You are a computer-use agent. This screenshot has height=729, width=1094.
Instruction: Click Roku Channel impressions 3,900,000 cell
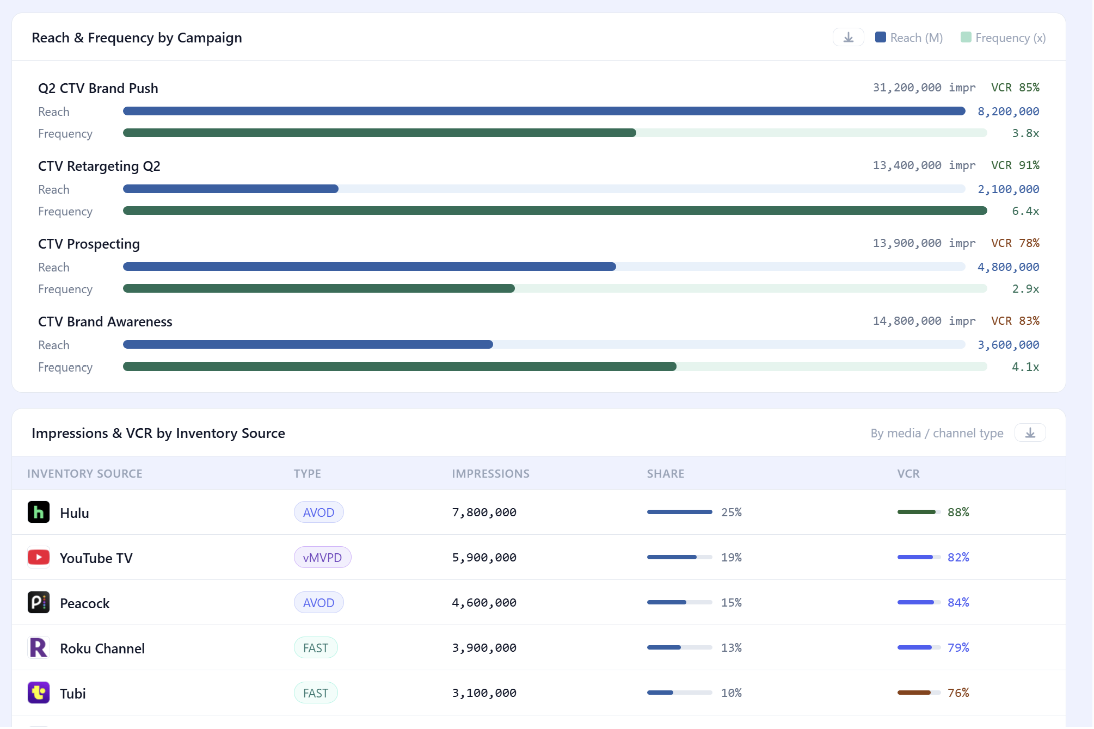[484, 648]
